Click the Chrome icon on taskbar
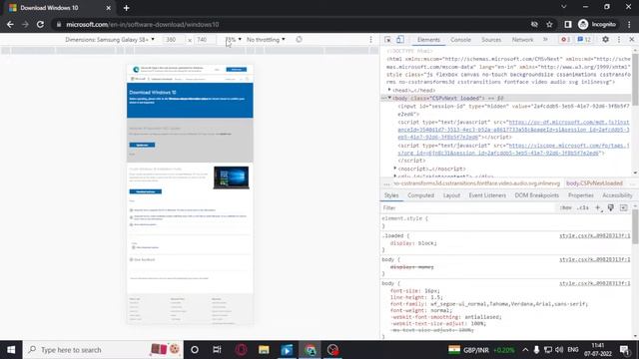Image resolution: width=639 pixels, height=359 pixels. (311, 350)
